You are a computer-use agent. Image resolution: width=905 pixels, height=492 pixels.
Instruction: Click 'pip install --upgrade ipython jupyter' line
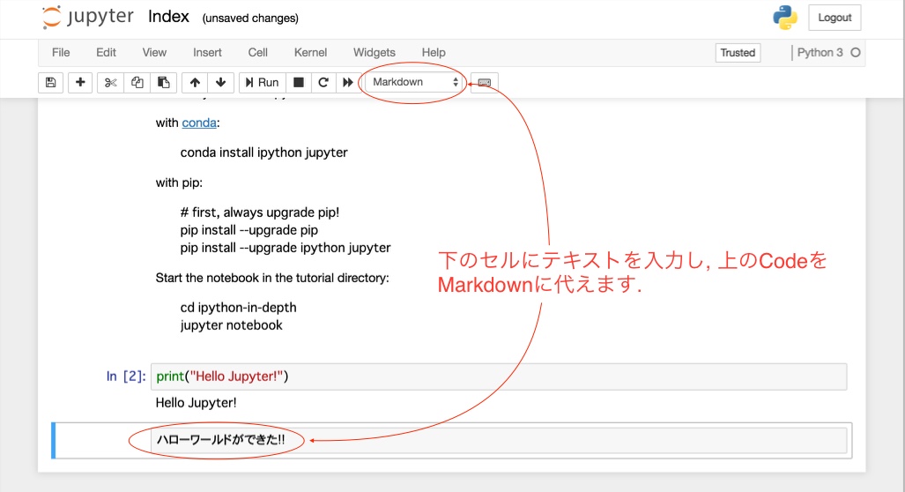click(x=286, y=248)
